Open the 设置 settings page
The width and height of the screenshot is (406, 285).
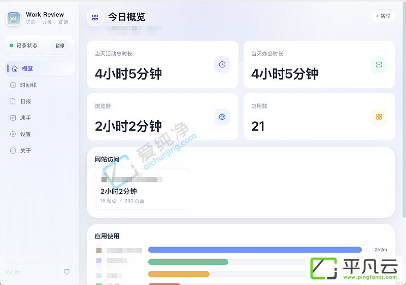40,134
